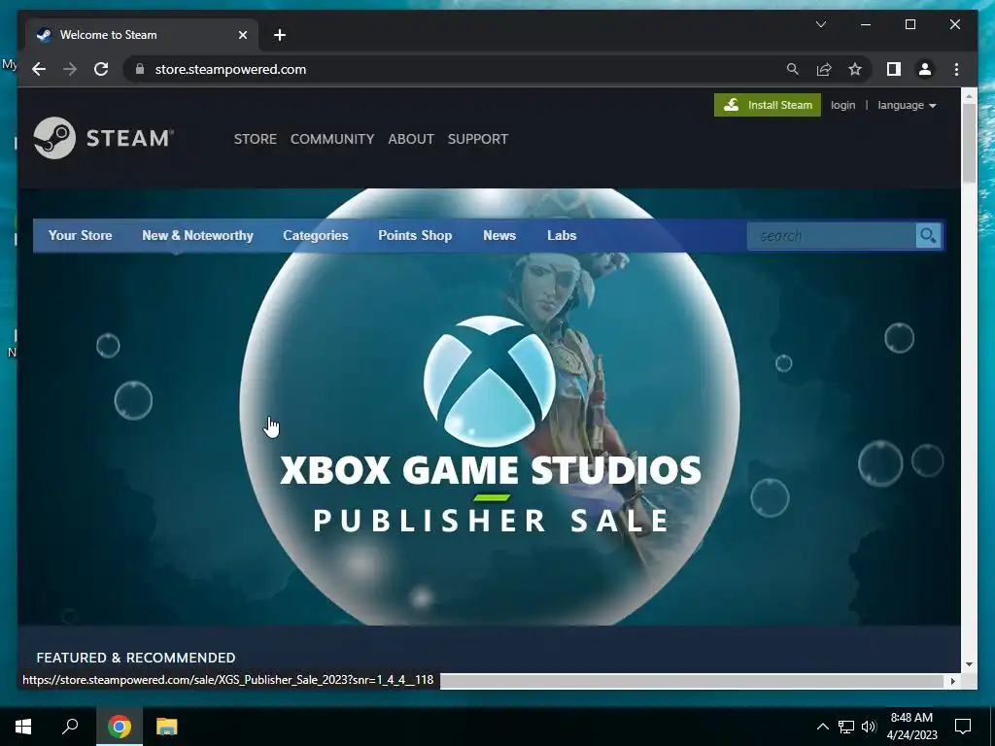Viewport: 995px width, 746px height.
Task: Click the vertical scrollbar thumb
Action: [969, 144]
